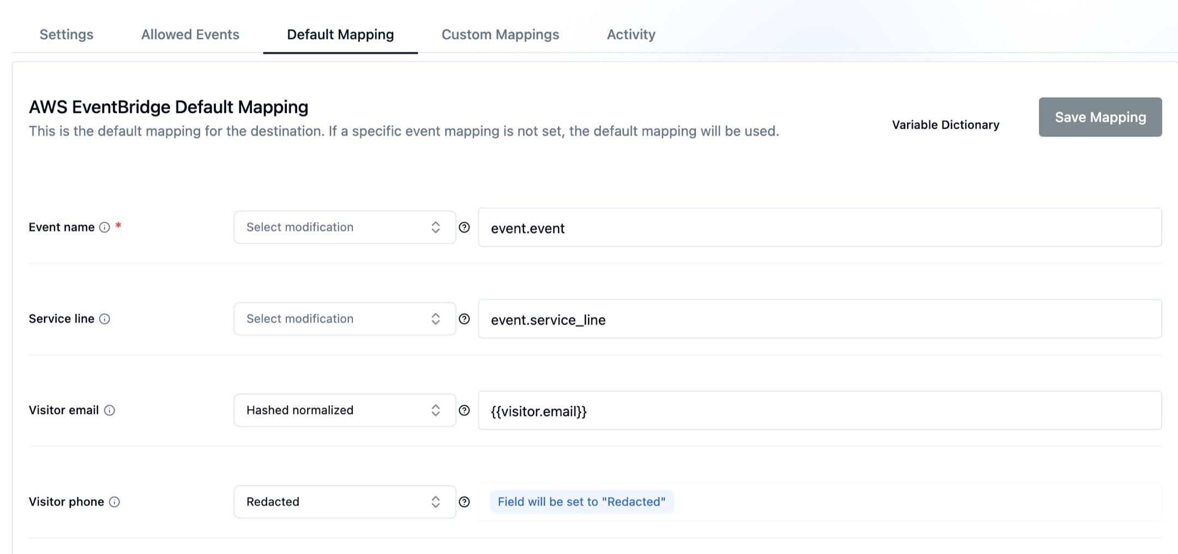Viewport: 1178px width, 554px height.
Task: Select the Default Mapping tab
Action: pyautogui.click(x=340, y=34)
